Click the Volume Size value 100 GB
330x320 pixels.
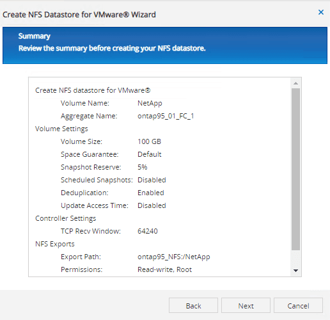149,141
